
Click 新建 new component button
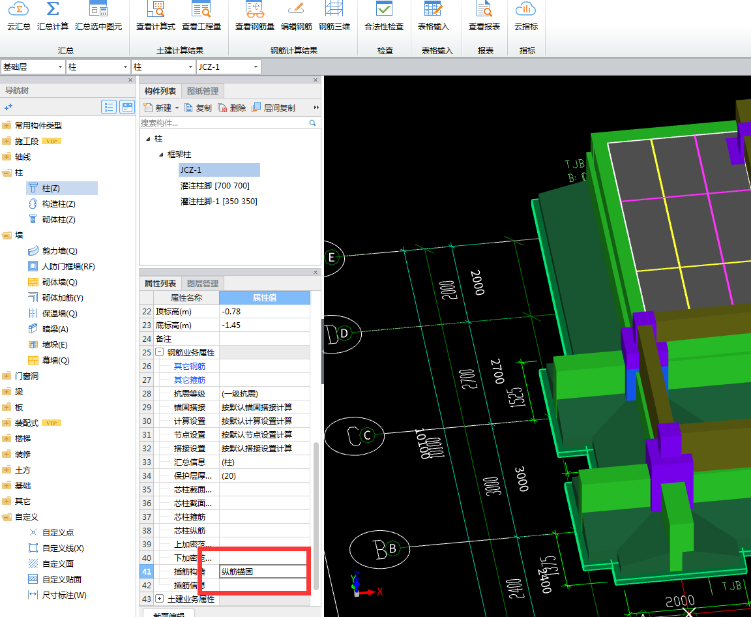[158, 108]
